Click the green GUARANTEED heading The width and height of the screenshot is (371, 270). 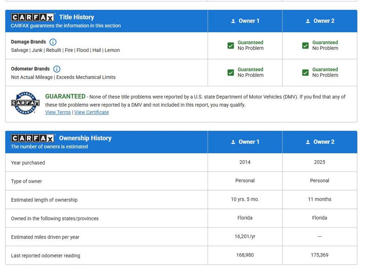point(65,96)
